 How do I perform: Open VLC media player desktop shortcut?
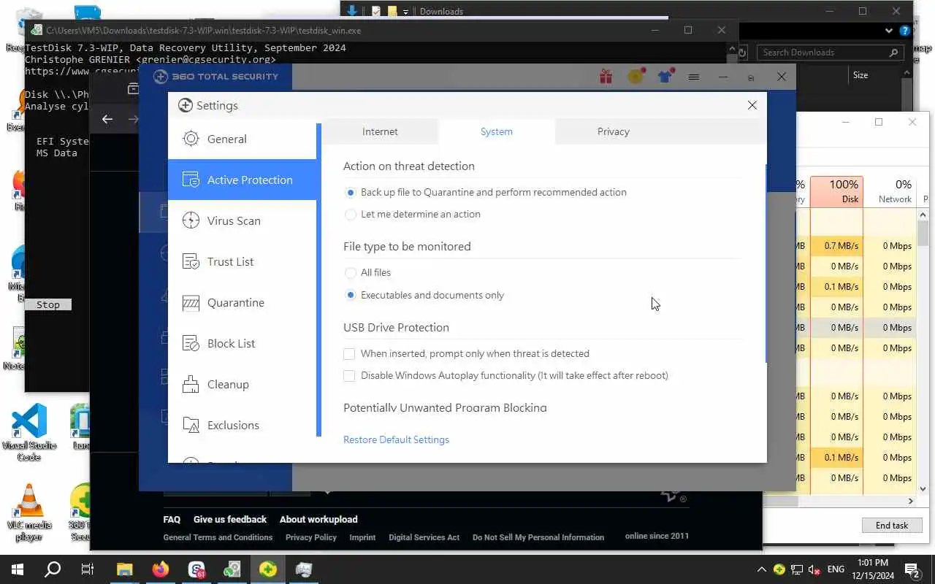click(29, 512)
